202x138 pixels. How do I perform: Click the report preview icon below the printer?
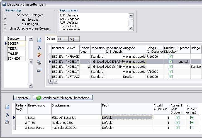pyautogui.click(x=39, y=70)
